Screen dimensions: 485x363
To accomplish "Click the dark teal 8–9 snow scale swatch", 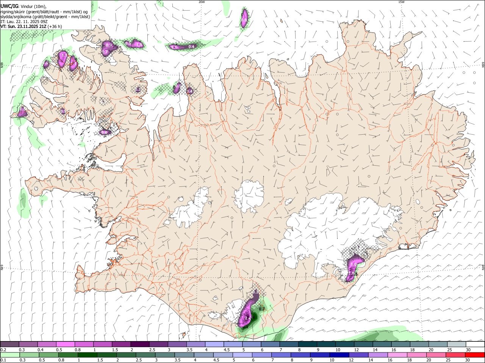I will point(307,344).
